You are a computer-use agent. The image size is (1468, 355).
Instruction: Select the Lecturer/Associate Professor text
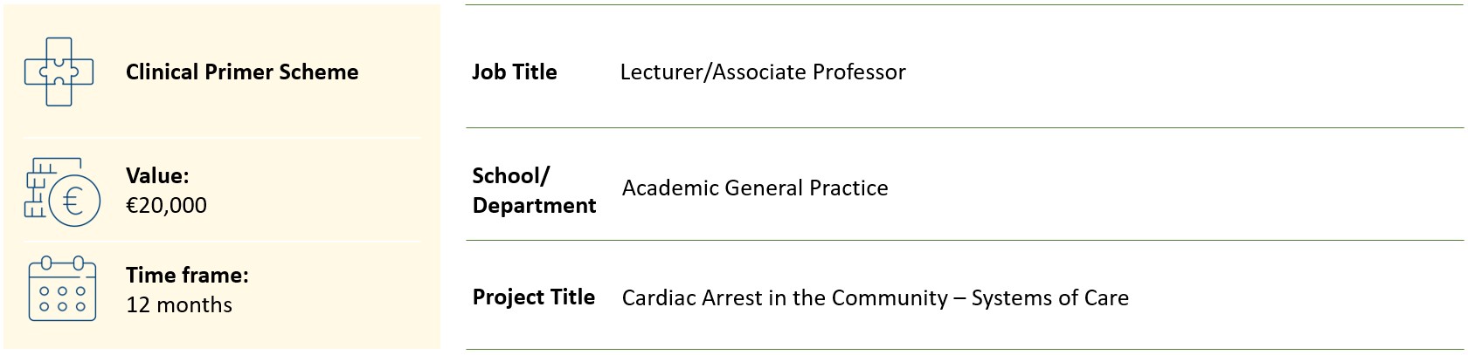pyautogui.click(x=762, y=72)
